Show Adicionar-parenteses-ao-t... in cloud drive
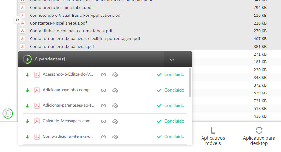Image resolution: width=281 pixels, height=152 pixels. click(x=115, y=106)
